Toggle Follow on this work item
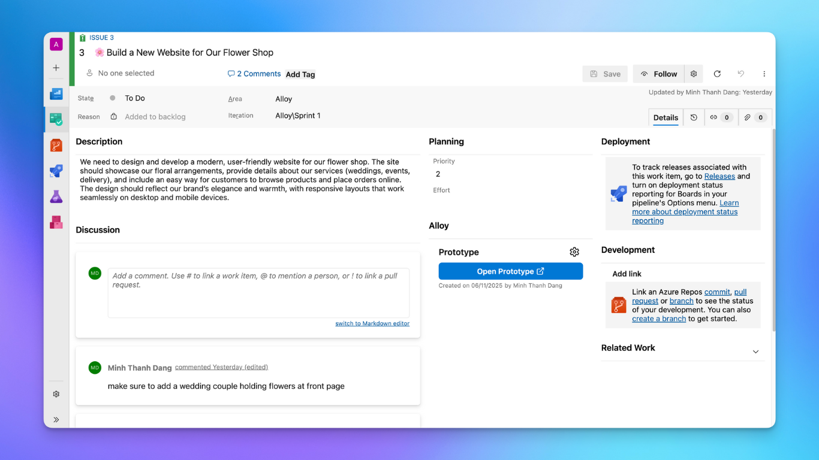 659,74
